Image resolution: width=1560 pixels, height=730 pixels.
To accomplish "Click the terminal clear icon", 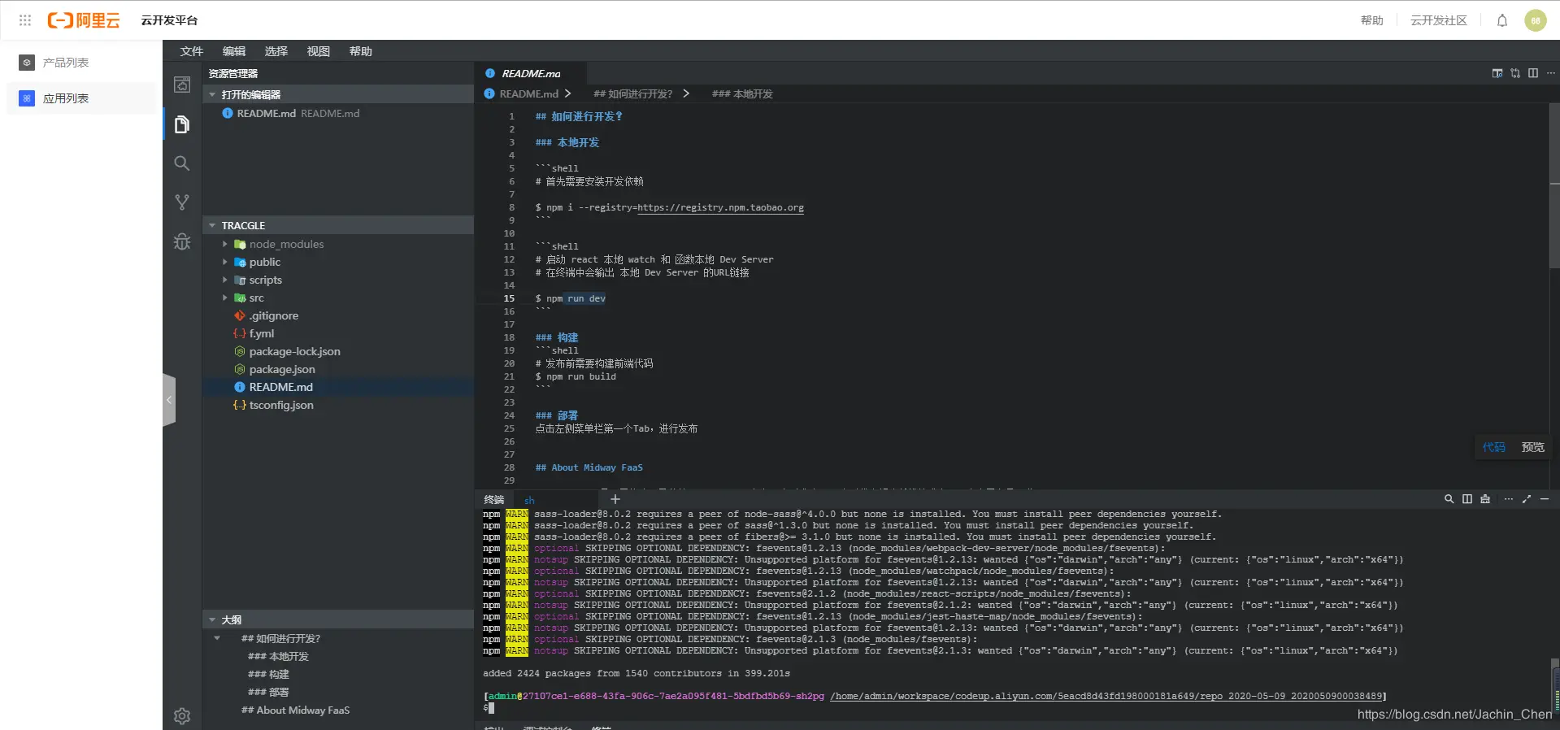I will tap(1485, 499).
